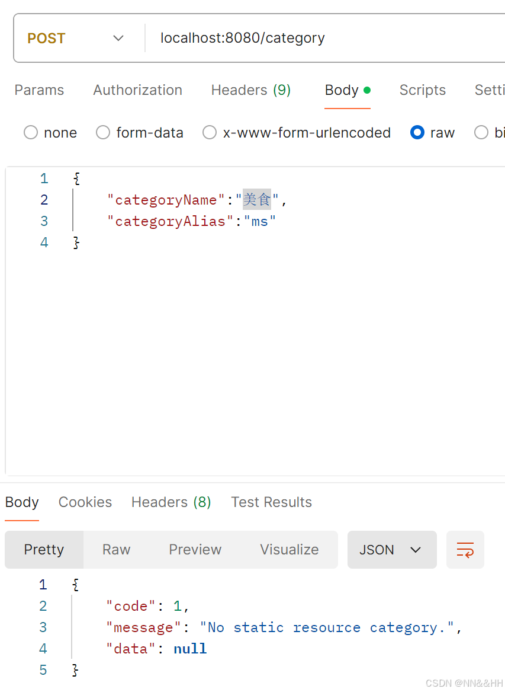505x692 pixels.
Task: Click the "ms" value in request body
Action: (x=259, y=221)
